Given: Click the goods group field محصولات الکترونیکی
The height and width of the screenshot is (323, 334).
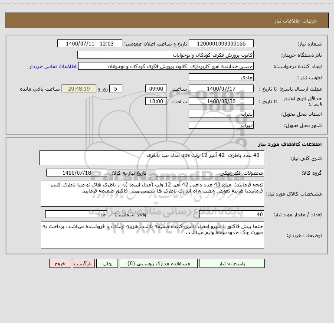Looking at the screenshot, I should pyautogui.click(x=210, y=173).
